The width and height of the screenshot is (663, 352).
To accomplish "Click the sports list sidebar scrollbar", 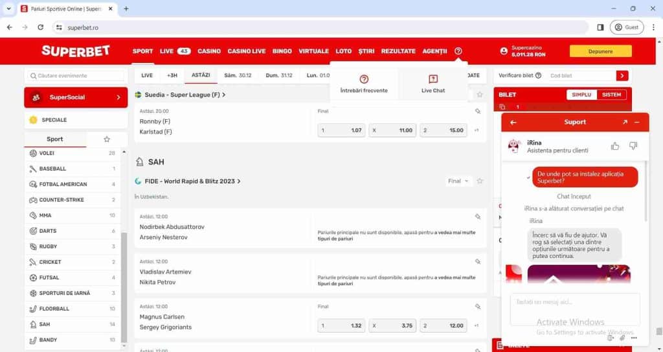I will (124, 287).
